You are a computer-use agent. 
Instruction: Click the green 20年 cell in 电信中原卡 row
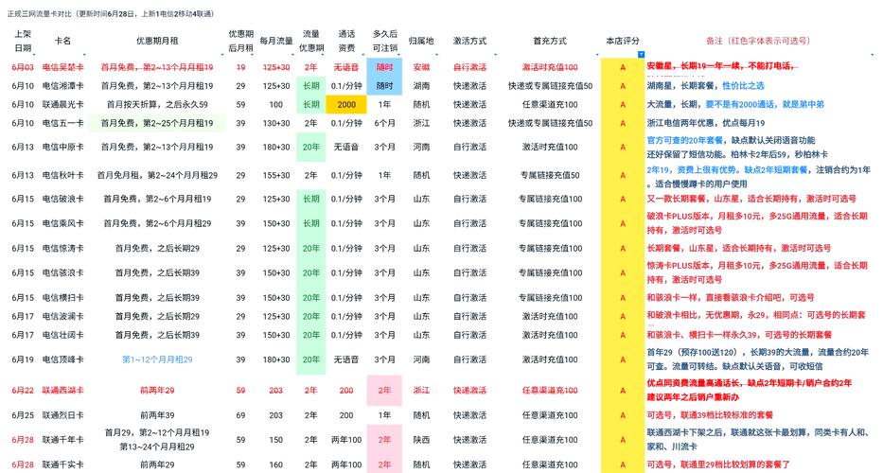click(x=310, y=147)
